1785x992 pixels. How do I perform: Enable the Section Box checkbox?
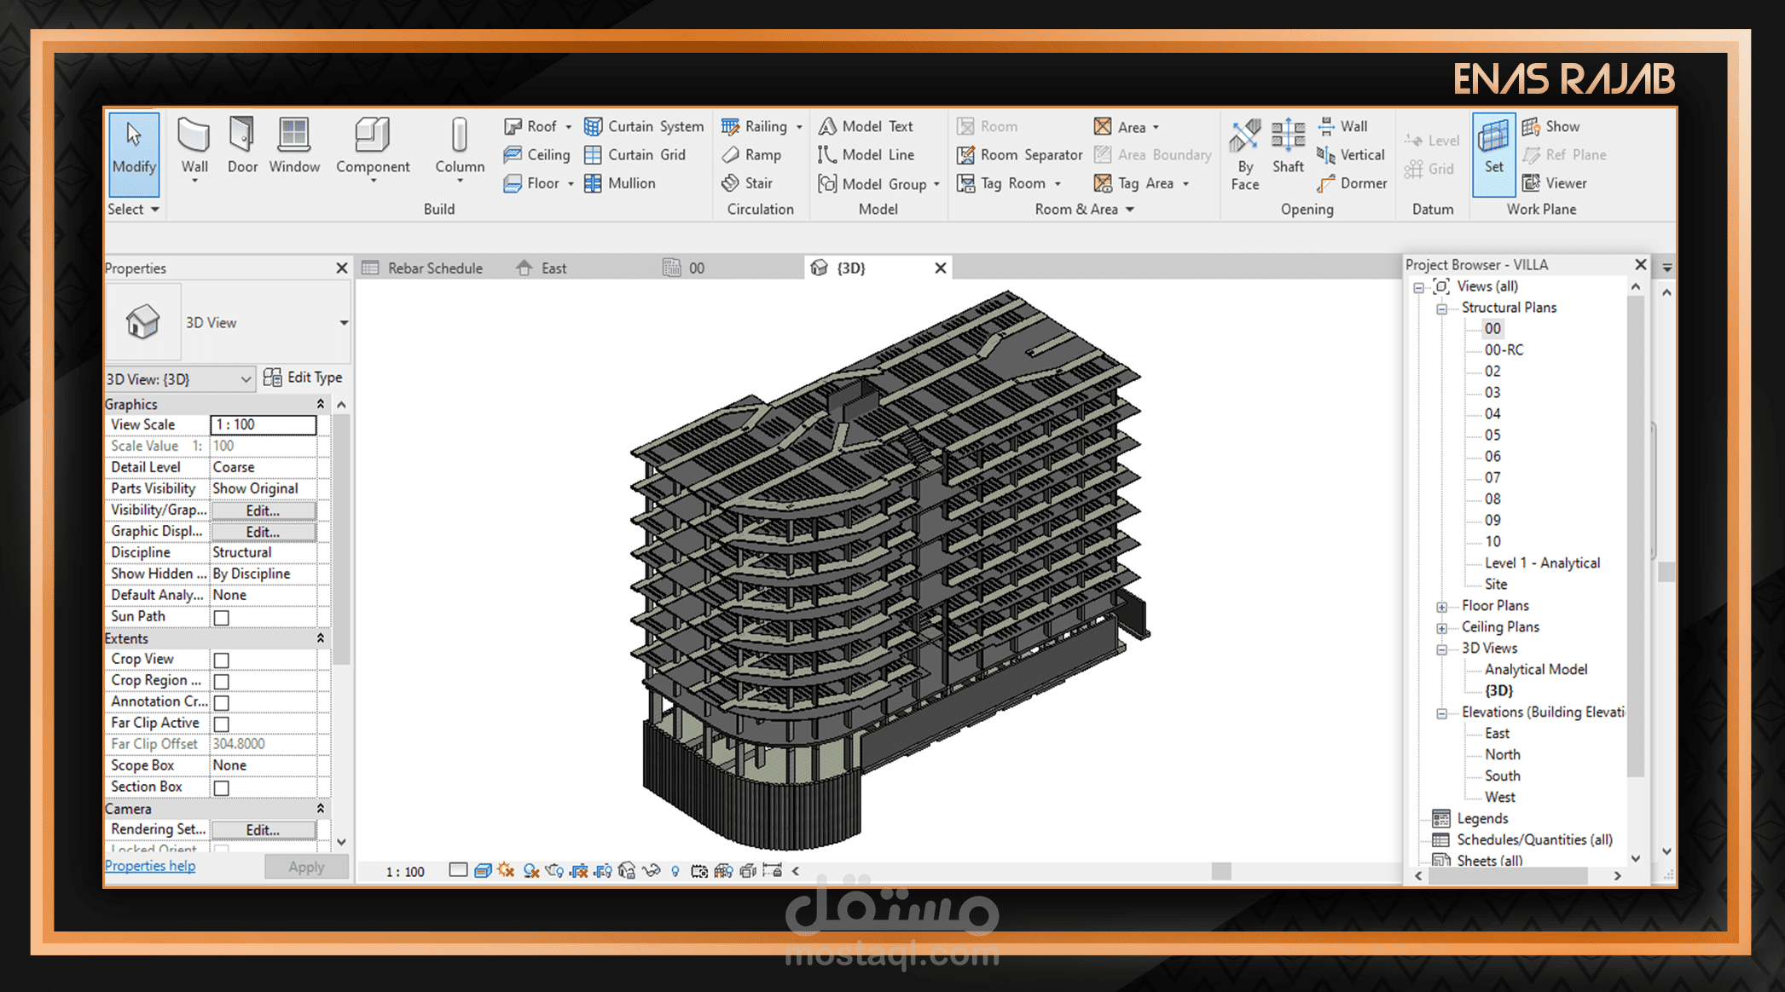222,787
